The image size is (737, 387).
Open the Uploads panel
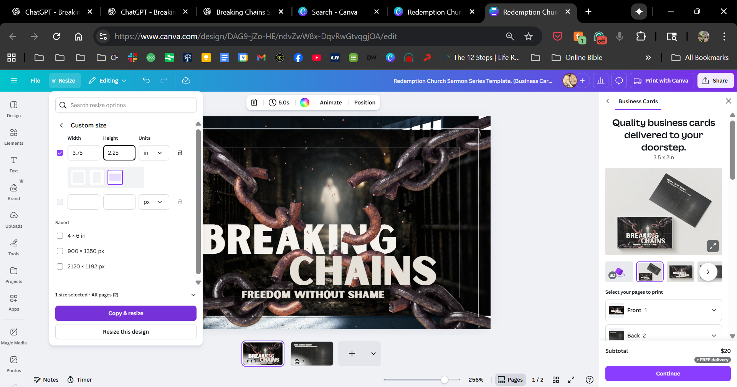tap(14, 220)
